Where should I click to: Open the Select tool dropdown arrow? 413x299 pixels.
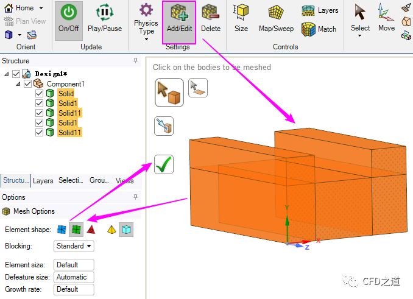[x=360, y=35]
